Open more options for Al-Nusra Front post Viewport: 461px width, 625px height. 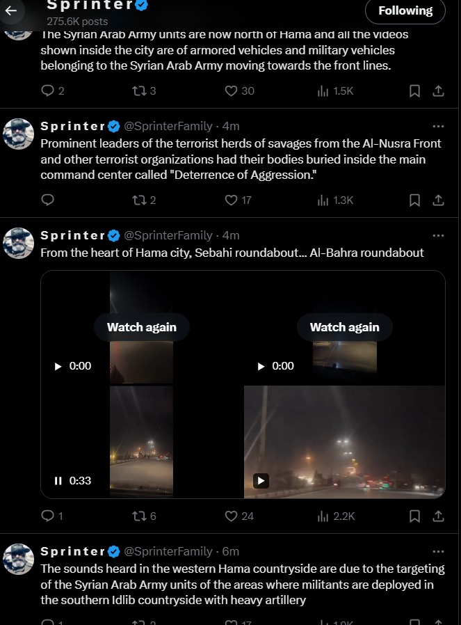tap(438, 126)
